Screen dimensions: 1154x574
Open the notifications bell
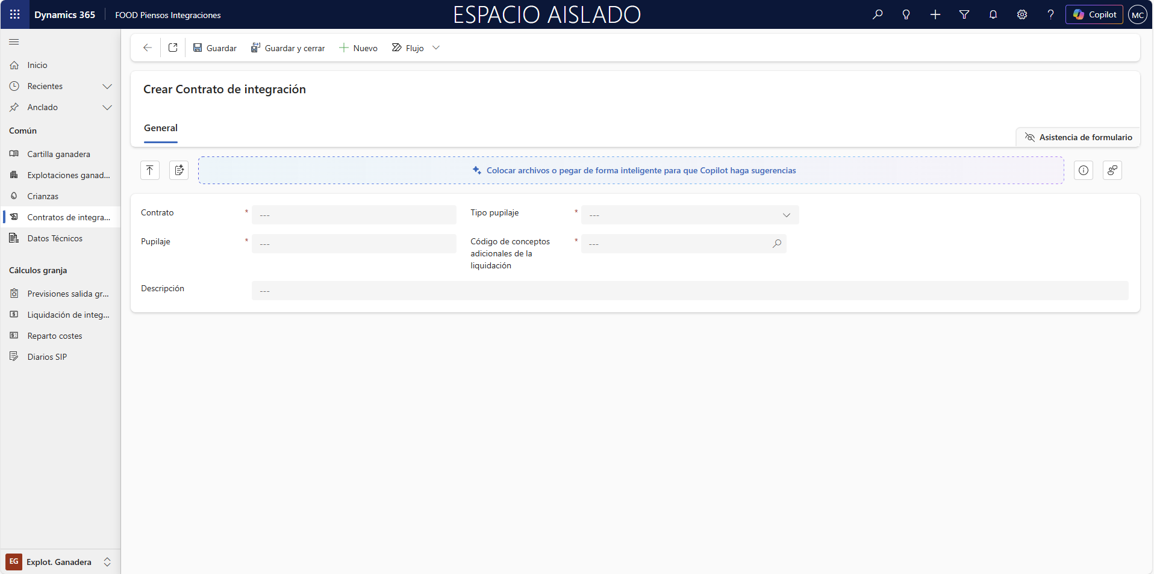[993, 14]
